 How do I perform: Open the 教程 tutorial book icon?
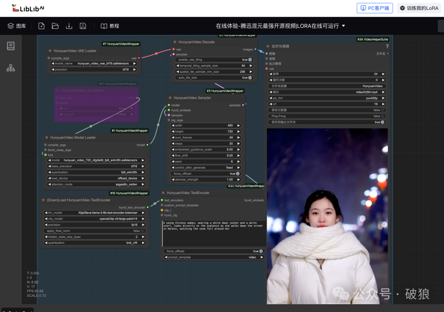(104, 25)
